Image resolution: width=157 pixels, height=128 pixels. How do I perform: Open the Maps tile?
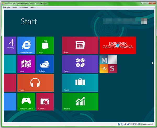click(26, 64)
